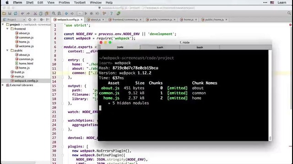This screenshot has width=293, height=164.
Task: Open the Shell menu in menu bar
Action: point(30,2)
